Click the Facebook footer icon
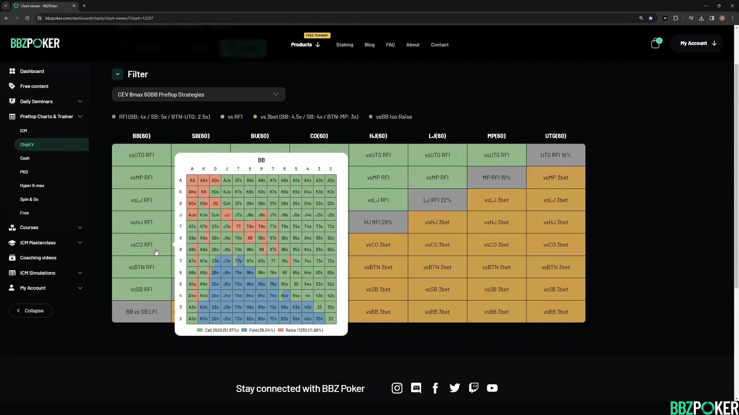 tap(435, 388)
